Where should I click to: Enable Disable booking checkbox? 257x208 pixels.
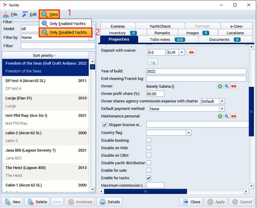149,140
